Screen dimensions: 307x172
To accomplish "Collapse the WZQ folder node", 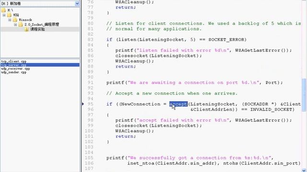I will click(x=4, y=15).
